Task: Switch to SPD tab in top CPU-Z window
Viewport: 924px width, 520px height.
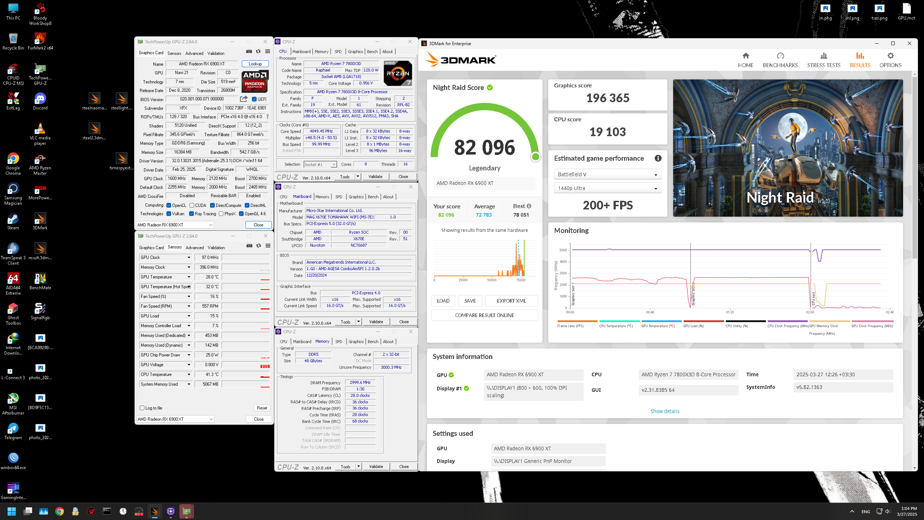Action: coord(338,52)
